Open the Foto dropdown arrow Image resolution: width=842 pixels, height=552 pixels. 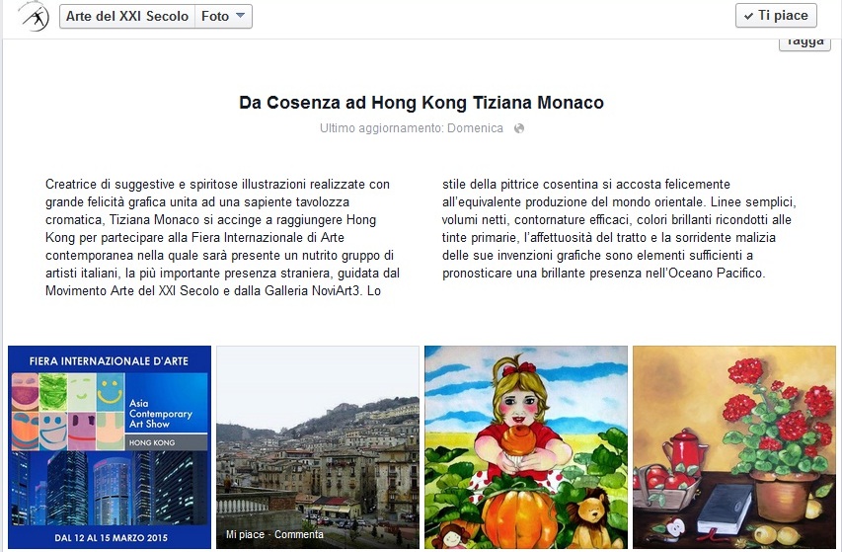tap(241, 16)
